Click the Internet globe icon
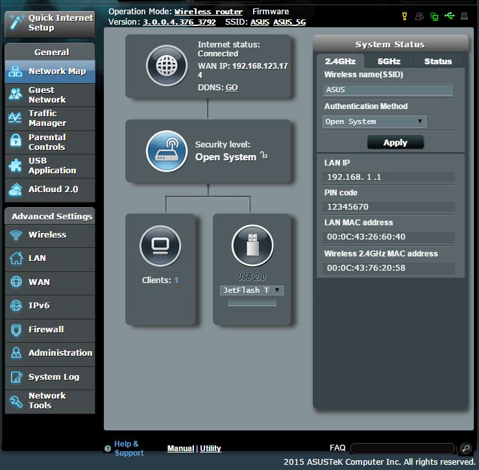 point(167,66)
